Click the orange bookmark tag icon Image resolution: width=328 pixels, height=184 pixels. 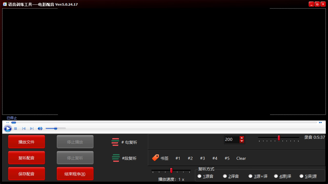(156, 158)
